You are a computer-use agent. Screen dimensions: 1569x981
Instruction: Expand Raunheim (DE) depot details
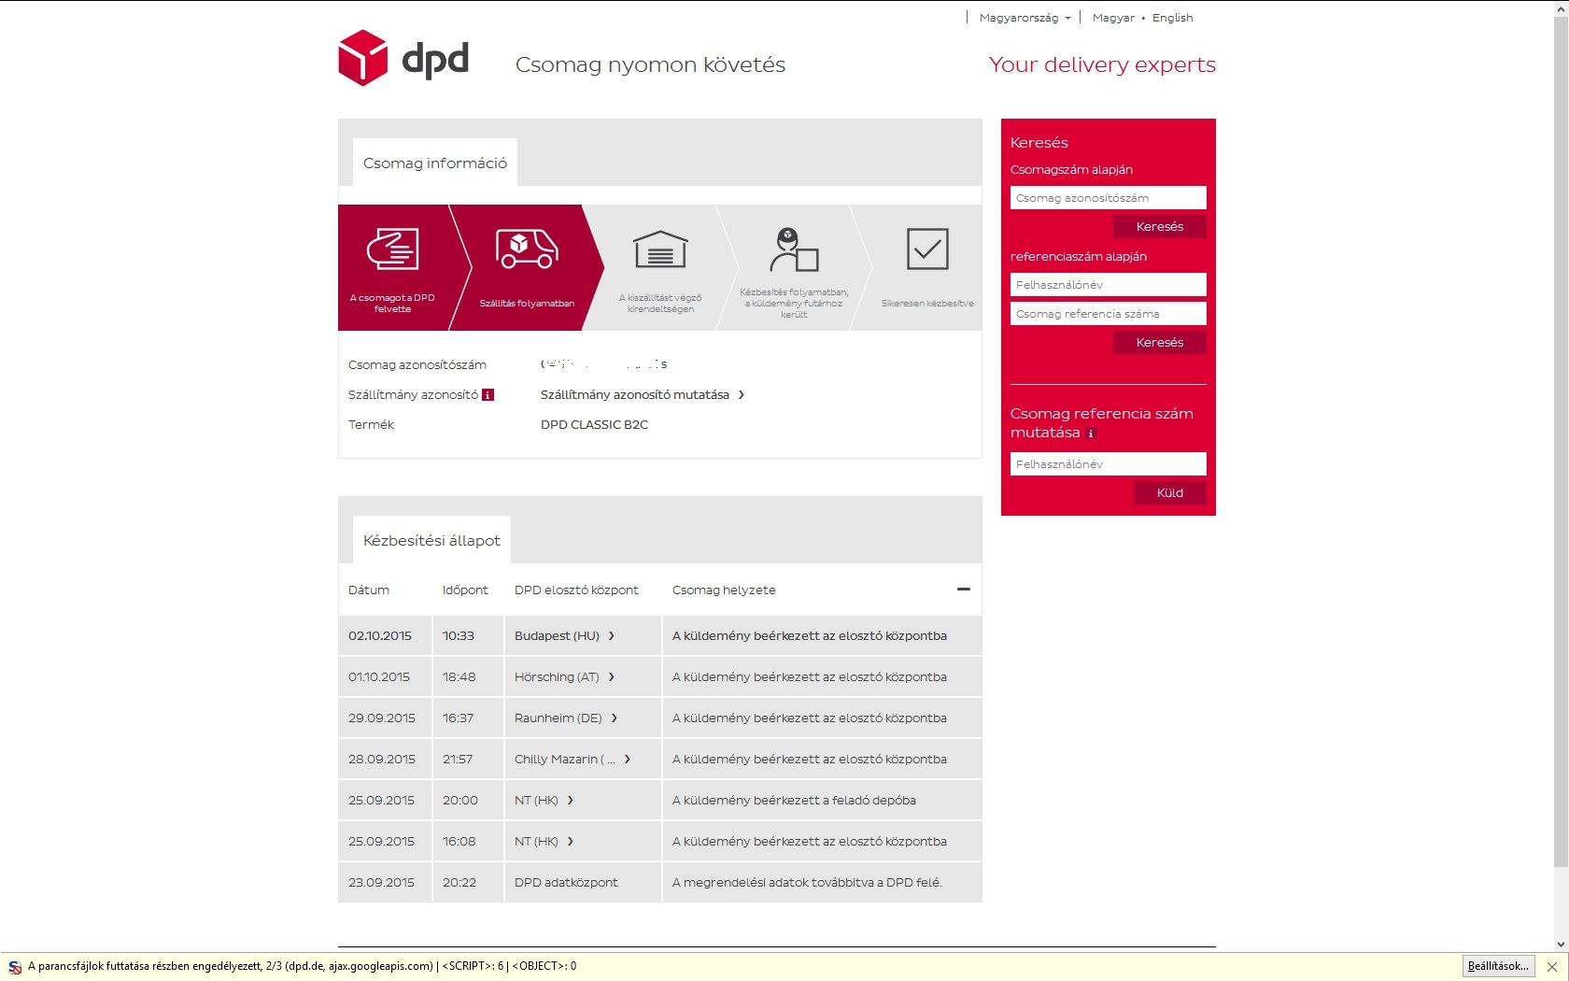tap(614, 718)
